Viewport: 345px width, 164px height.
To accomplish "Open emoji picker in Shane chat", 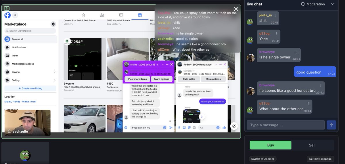I will point(165,127).
